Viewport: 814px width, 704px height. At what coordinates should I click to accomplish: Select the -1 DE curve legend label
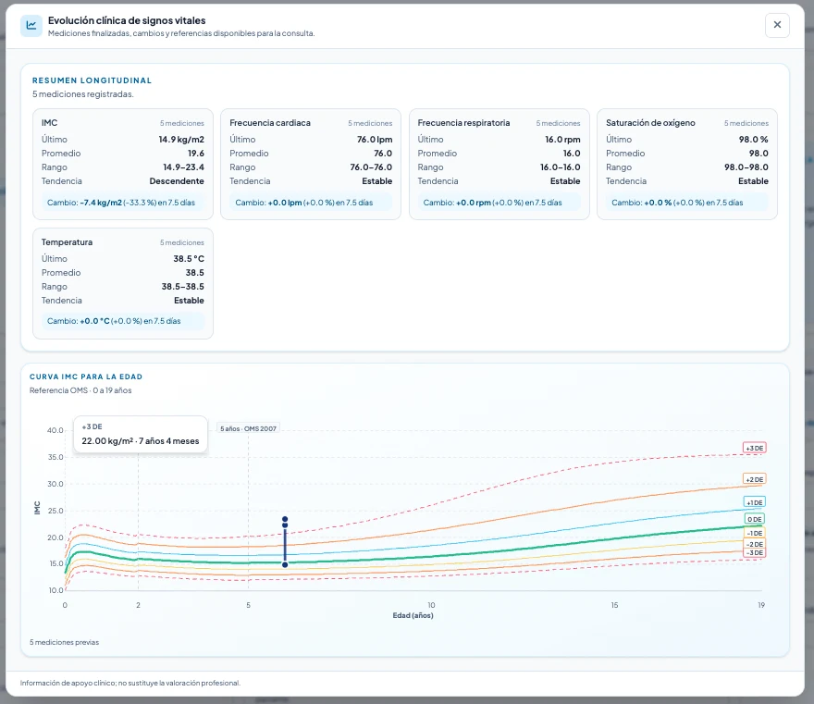click(754, 533)
